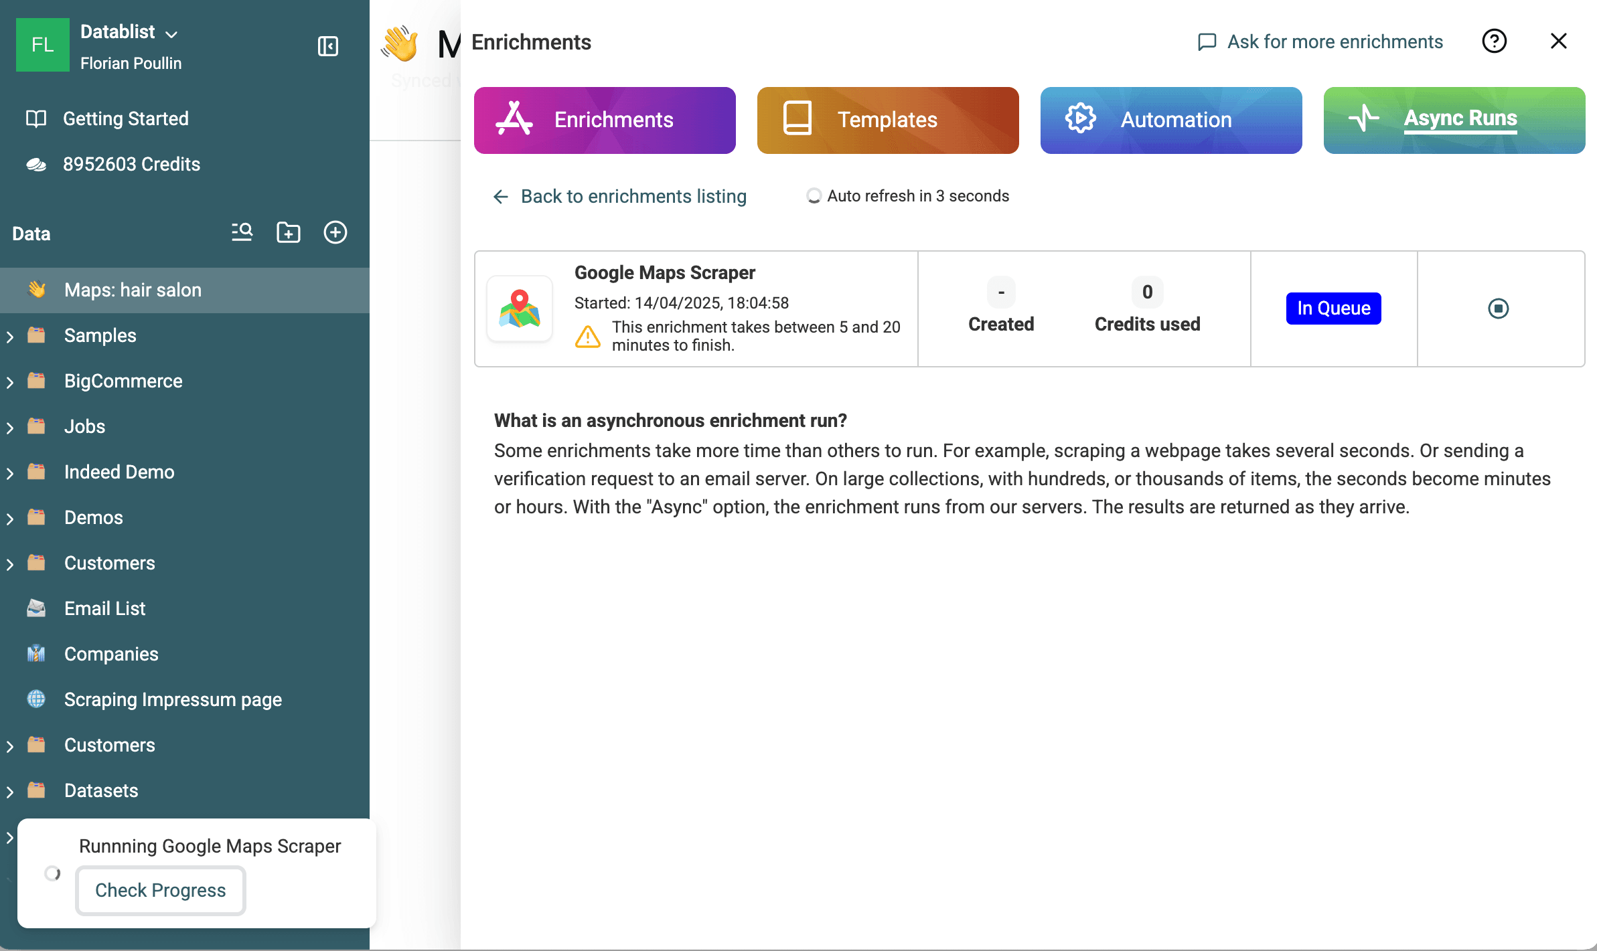Click the warning triangle icon
Screen dimensions: 1597x951
tap(588, 336)
